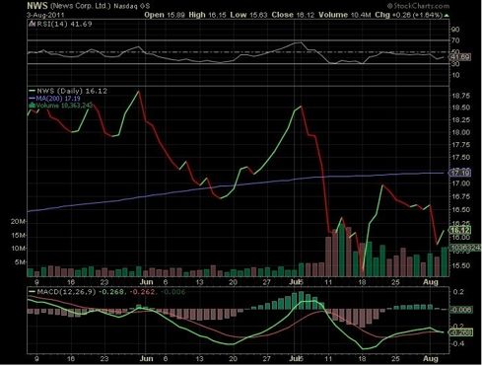The height and width of the screenshot is (366, 482).
Task: Select the Aug marker on bottom axis
Action: pos(431,358)
